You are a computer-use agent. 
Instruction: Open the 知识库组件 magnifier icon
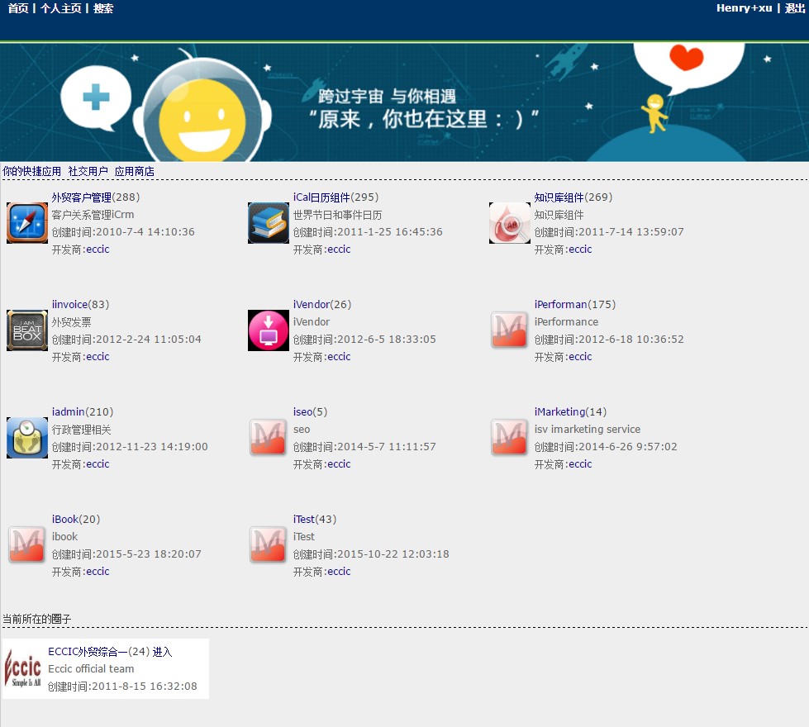pos(510,223)
